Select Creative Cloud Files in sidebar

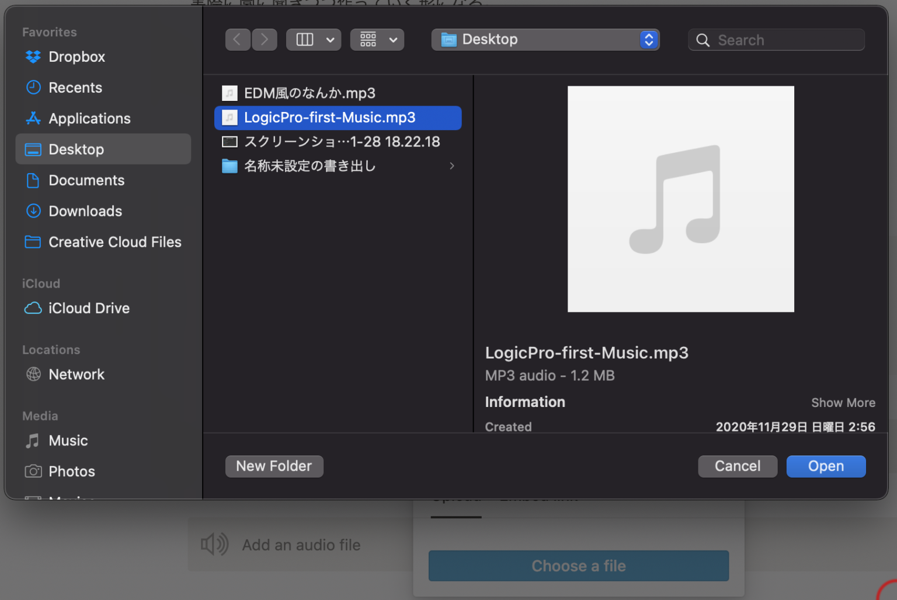(114, 242)
